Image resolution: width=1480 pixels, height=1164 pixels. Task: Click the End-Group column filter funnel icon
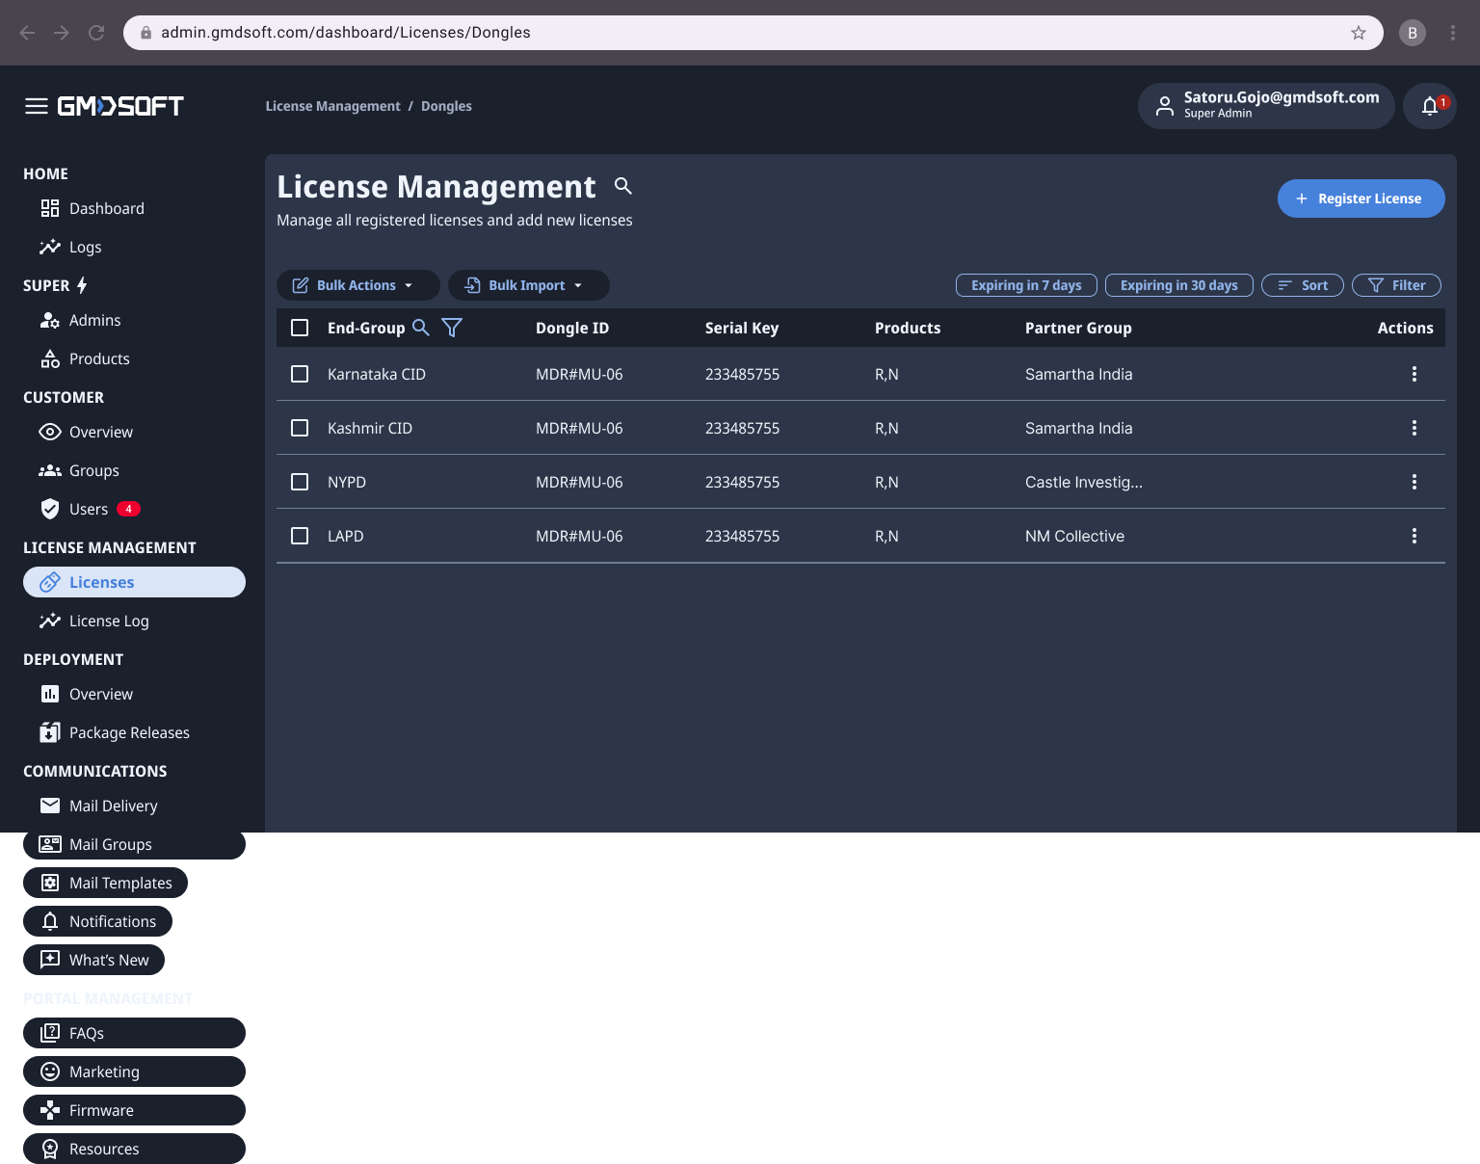click(452, 328)
